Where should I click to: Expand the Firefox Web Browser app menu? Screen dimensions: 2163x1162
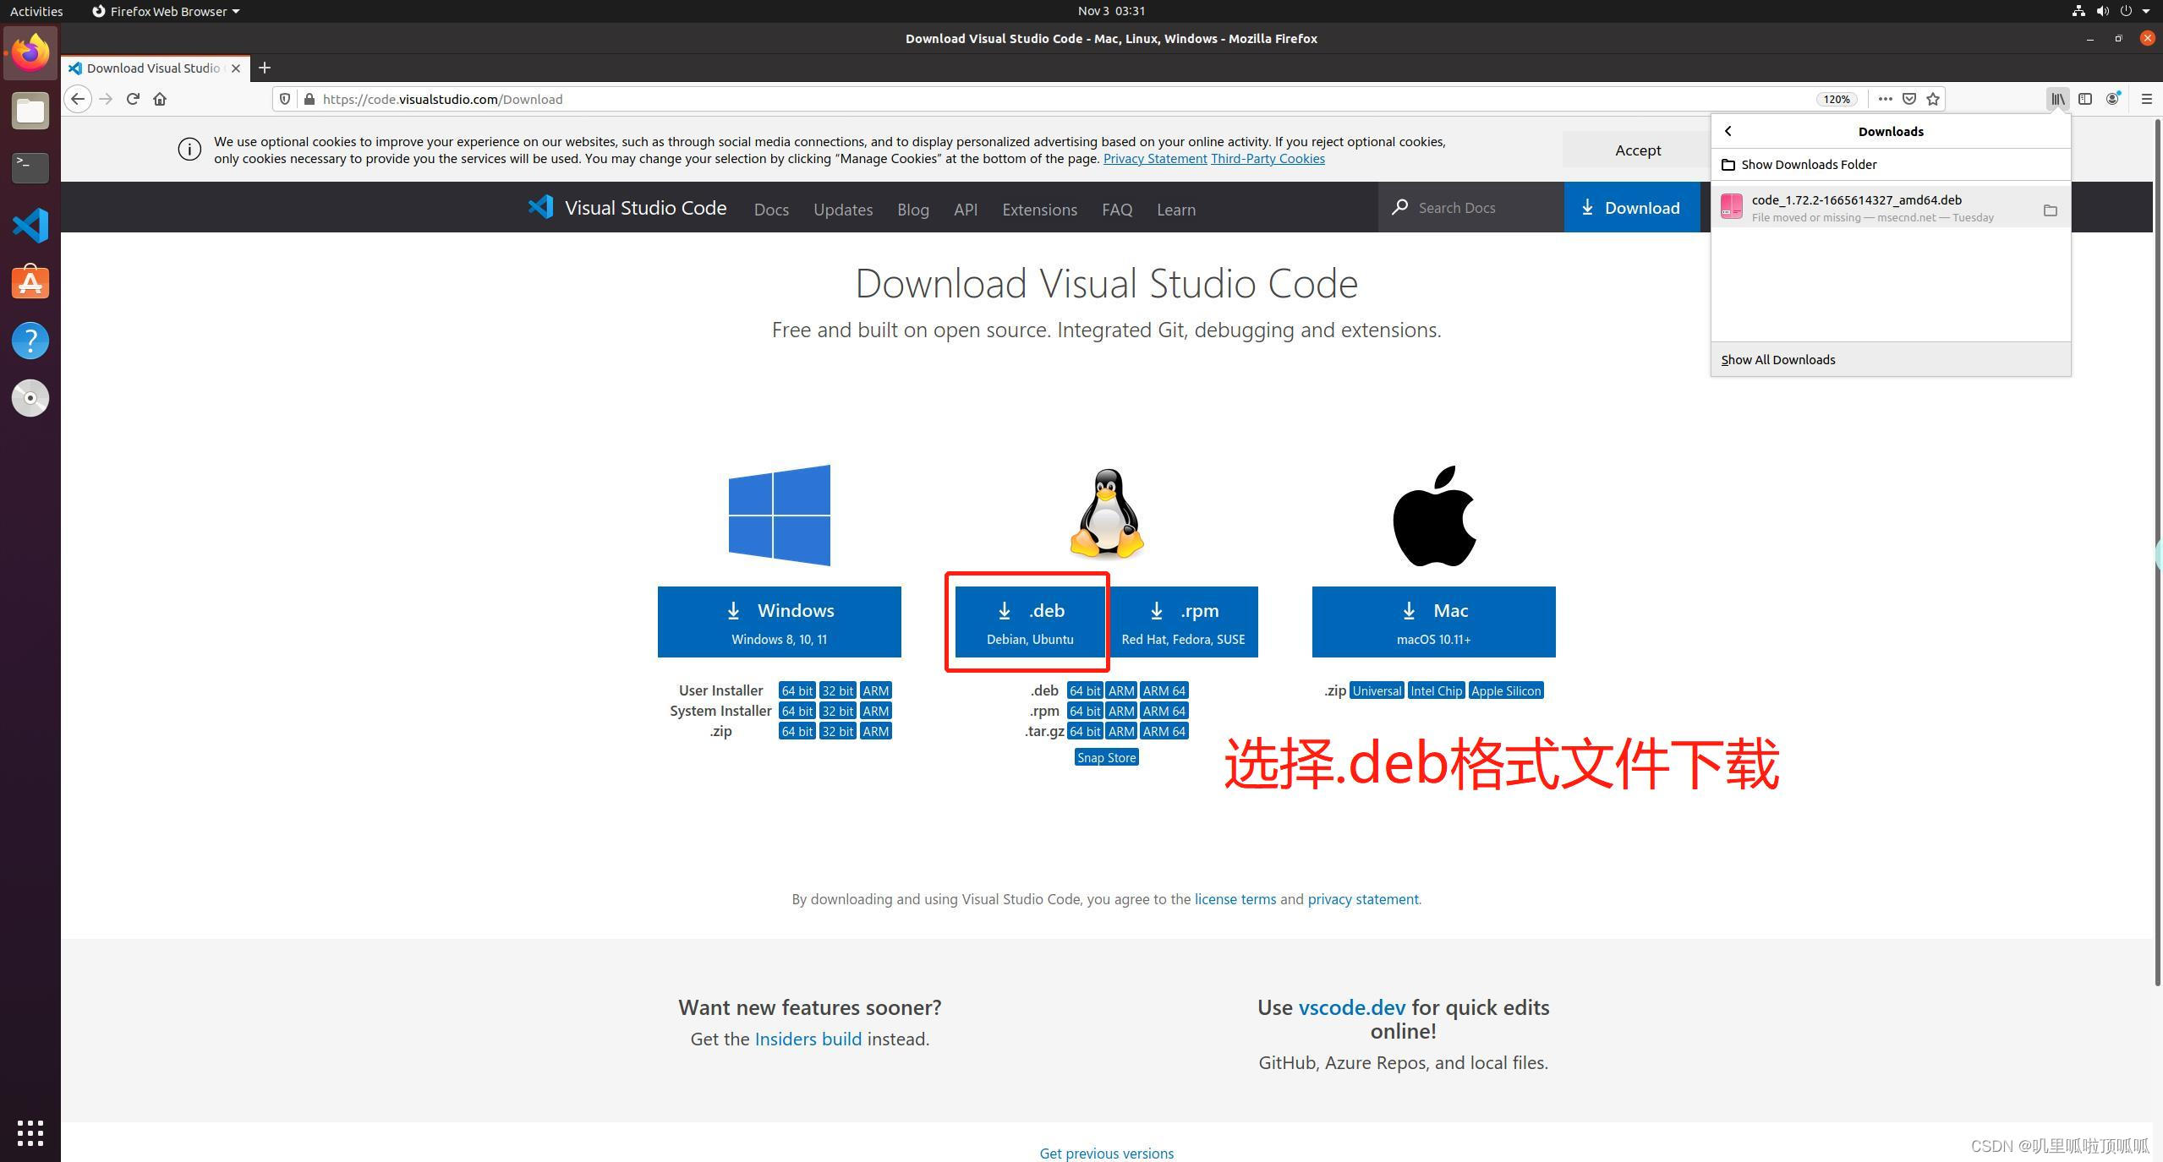click(167, 11)
